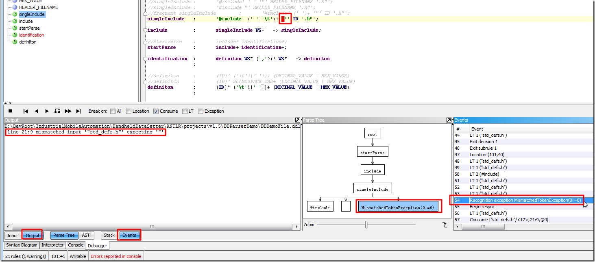Enable Break on Exception checkbox
The height and width of the screenshot is (262, 595).
201,111
